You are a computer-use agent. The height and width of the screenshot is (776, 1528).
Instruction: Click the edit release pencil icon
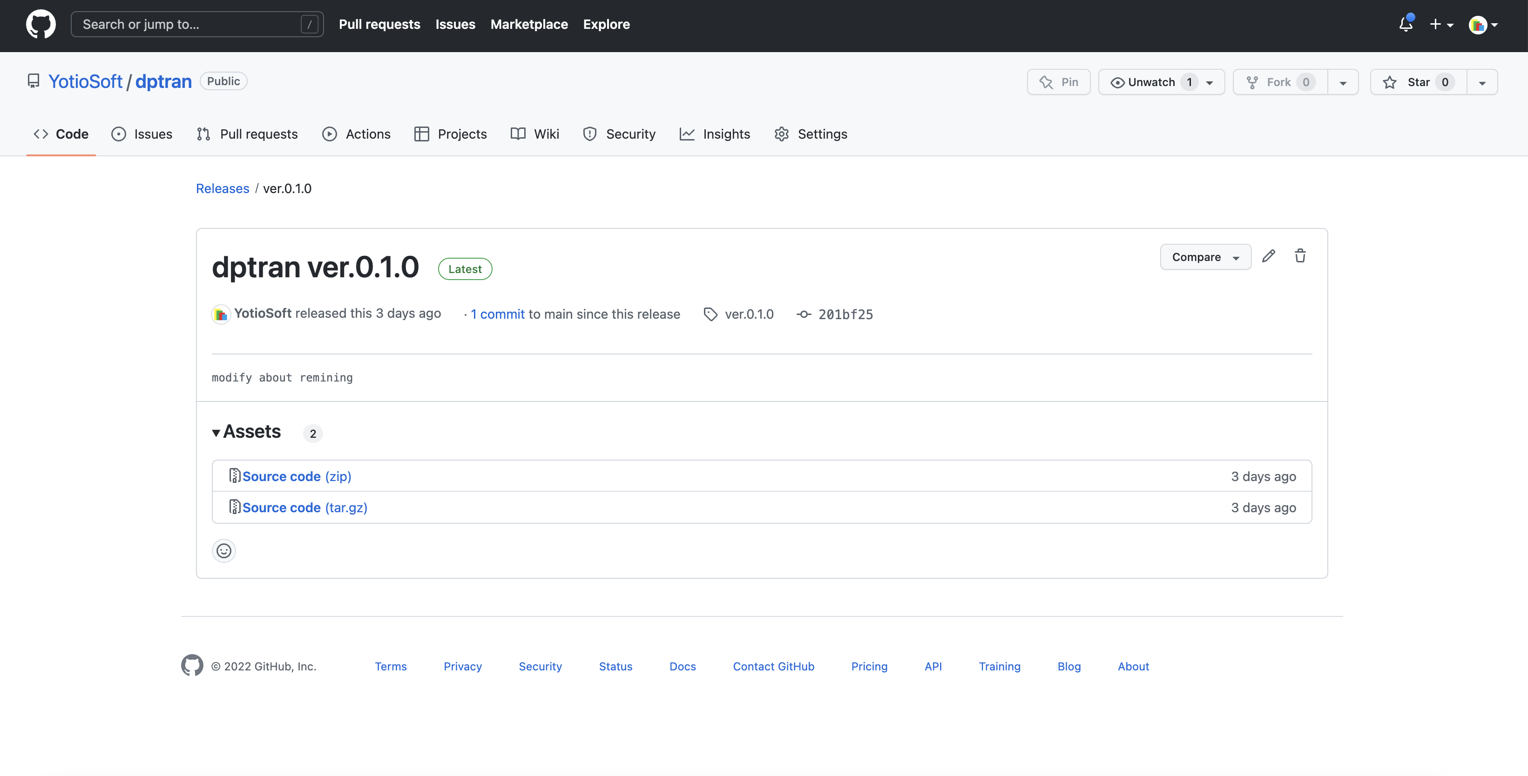(x=1269, y=255)
